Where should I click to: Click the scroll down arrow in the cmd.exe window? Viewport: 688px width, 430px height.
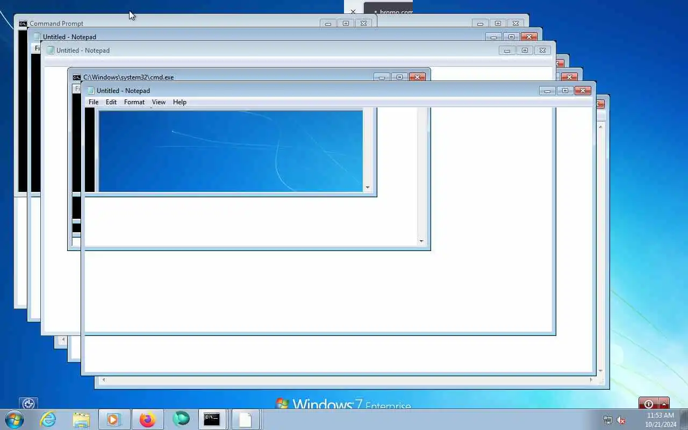pyautogui.click(x=421, y=241)
